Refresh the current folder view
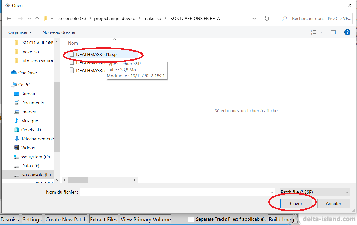Screen dimensions: 357x225 point(266,19)
